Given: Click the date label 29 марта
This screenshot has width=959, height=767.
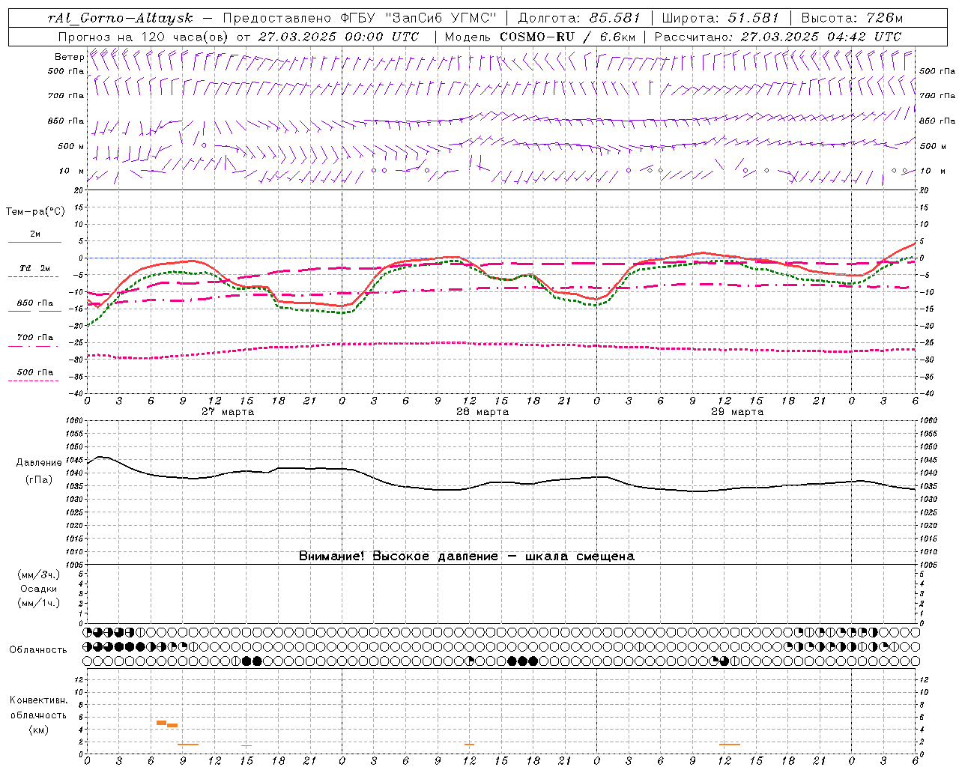Looking at the screenshot, I should pos(737,412).
